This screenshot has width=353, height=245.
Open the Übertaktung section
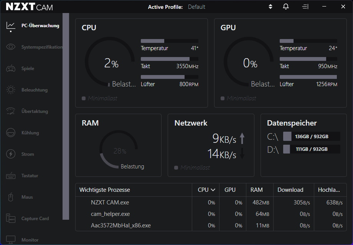coord(35,111)
